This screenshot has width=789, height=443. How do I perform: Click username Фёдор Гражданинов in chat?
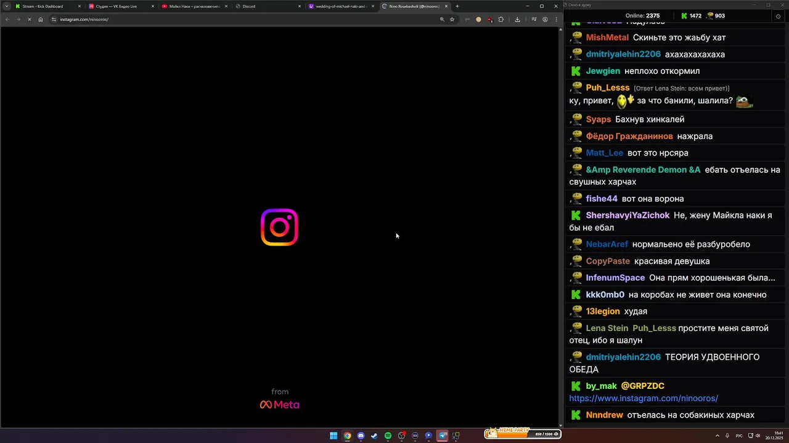pyautogui.click(x=629, y=136)
